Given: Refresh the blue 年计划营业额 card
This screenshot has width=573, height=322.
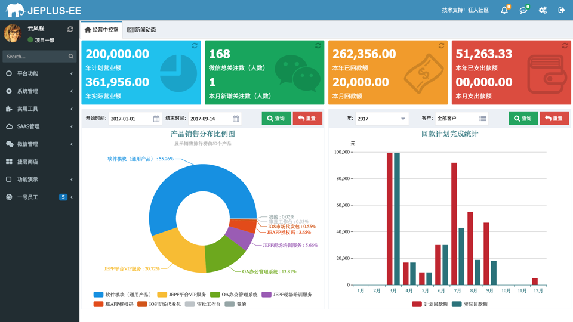Looking at the screenshot, I should [195, 46].
